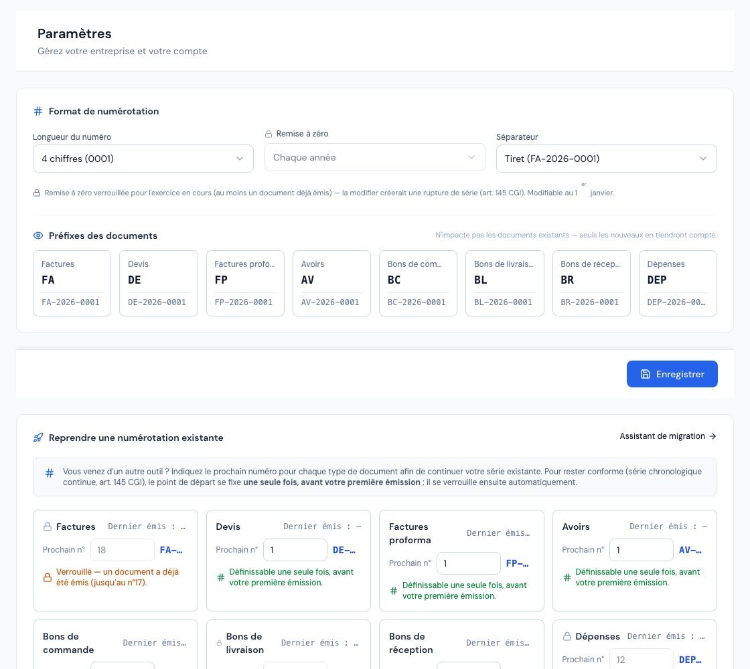This screenshot has width=750, height=669.
Task: Click the hash icon in the migration info banner
Action: pos(50,473)
